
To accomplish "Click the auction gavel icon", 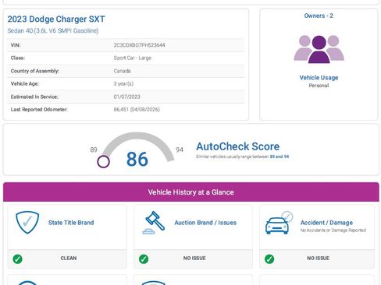I will (x=154, y=223).
